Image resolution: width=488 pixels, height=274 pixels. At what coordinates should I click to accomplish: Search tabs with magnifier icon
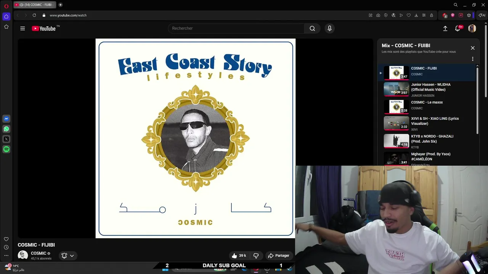456,5
